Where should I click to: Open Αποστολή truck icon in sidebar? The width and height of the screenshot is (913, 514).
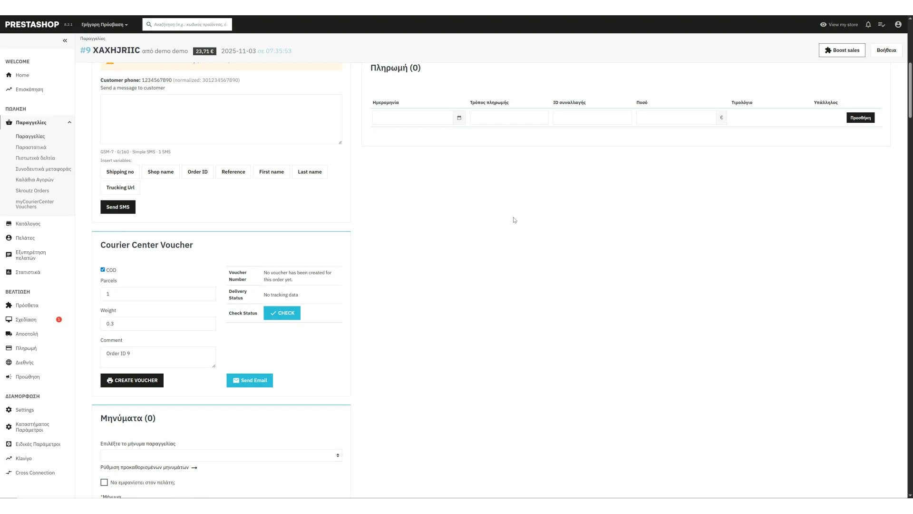tap(9, 334)
